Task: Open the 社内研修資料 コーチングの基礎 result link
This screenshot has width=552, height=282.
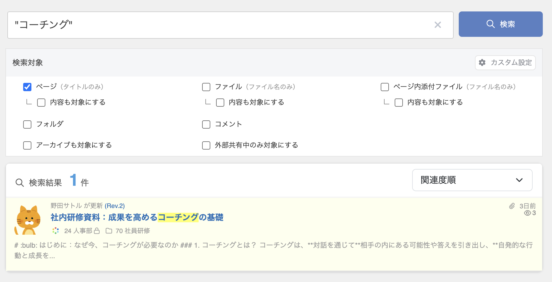Action: click(x=137, y=217)
